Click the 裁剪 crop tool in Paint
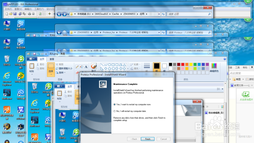This screenshot has height=143, width=254. [x=60, y=64]
